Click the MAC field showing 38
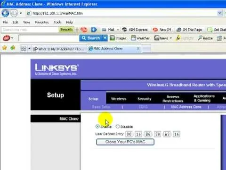226x170 pixels. pyautogui.click(x=158, y=134)
